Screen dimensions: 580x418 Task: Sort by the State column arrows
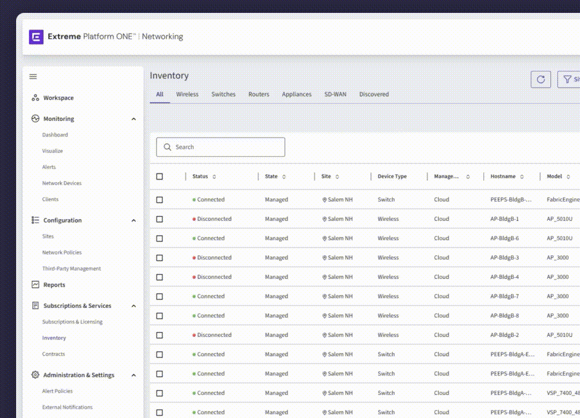coord(284,176)
